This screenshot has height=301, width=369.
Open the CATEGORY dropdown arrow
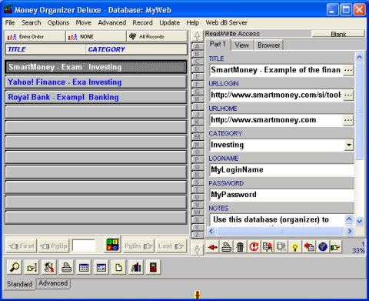[348, 145]
